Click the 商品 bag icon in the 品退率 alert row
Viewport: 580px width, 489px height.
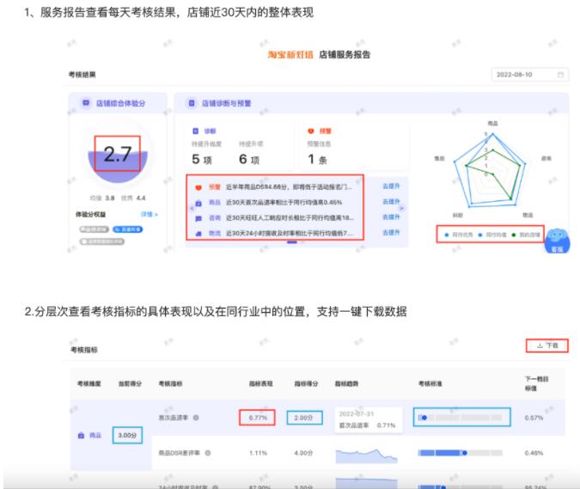pyautogui.click(x=198, y=203)
